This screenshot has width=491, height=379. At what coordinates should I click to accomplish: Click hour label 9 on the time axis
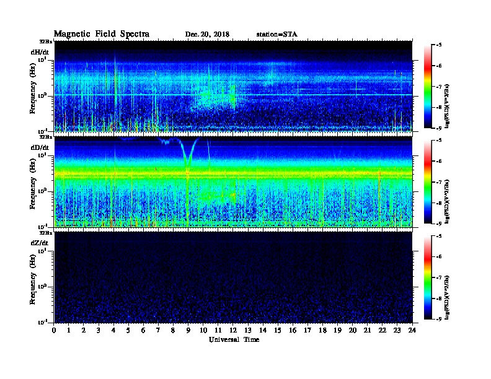[x=188, y=330]
